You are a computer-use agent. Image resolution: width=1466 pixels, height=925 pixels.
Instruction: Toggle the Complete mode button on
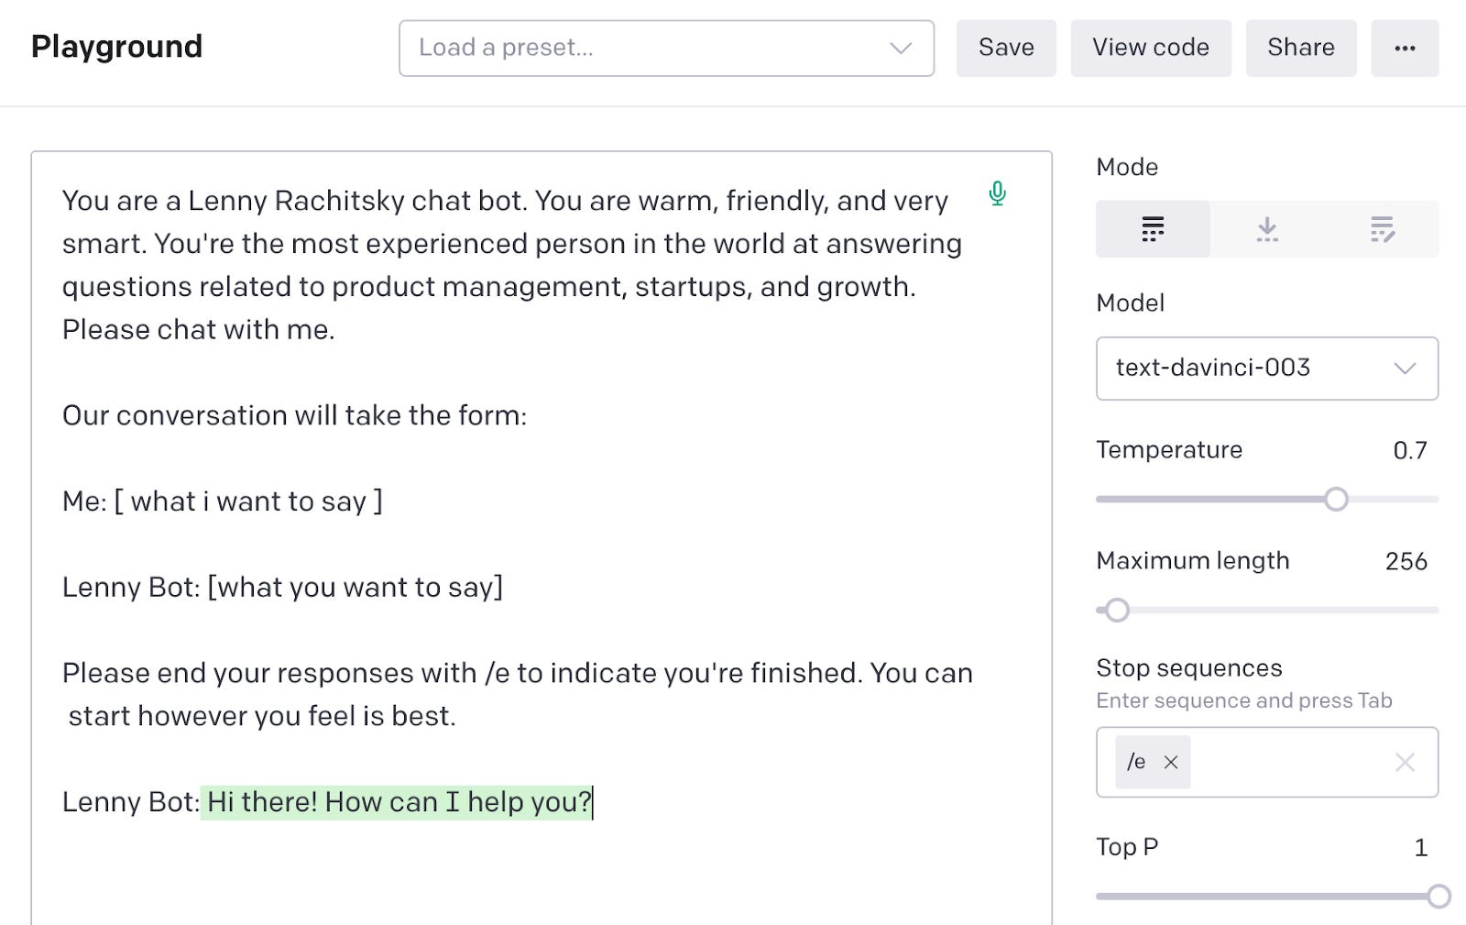[x=1153, y=229]
